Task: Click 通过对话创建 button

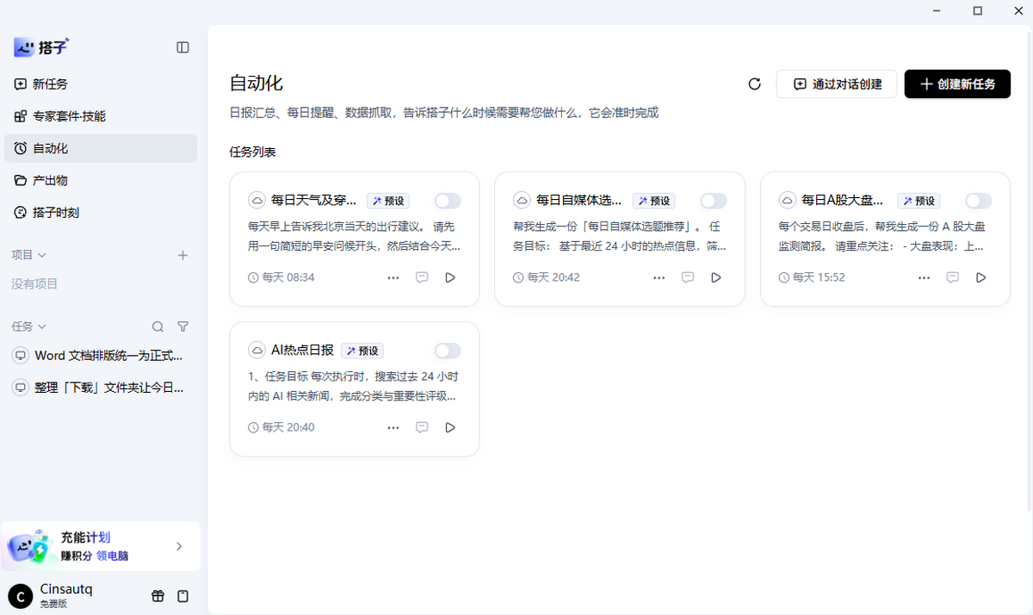Action: click(x=837, y=84)
